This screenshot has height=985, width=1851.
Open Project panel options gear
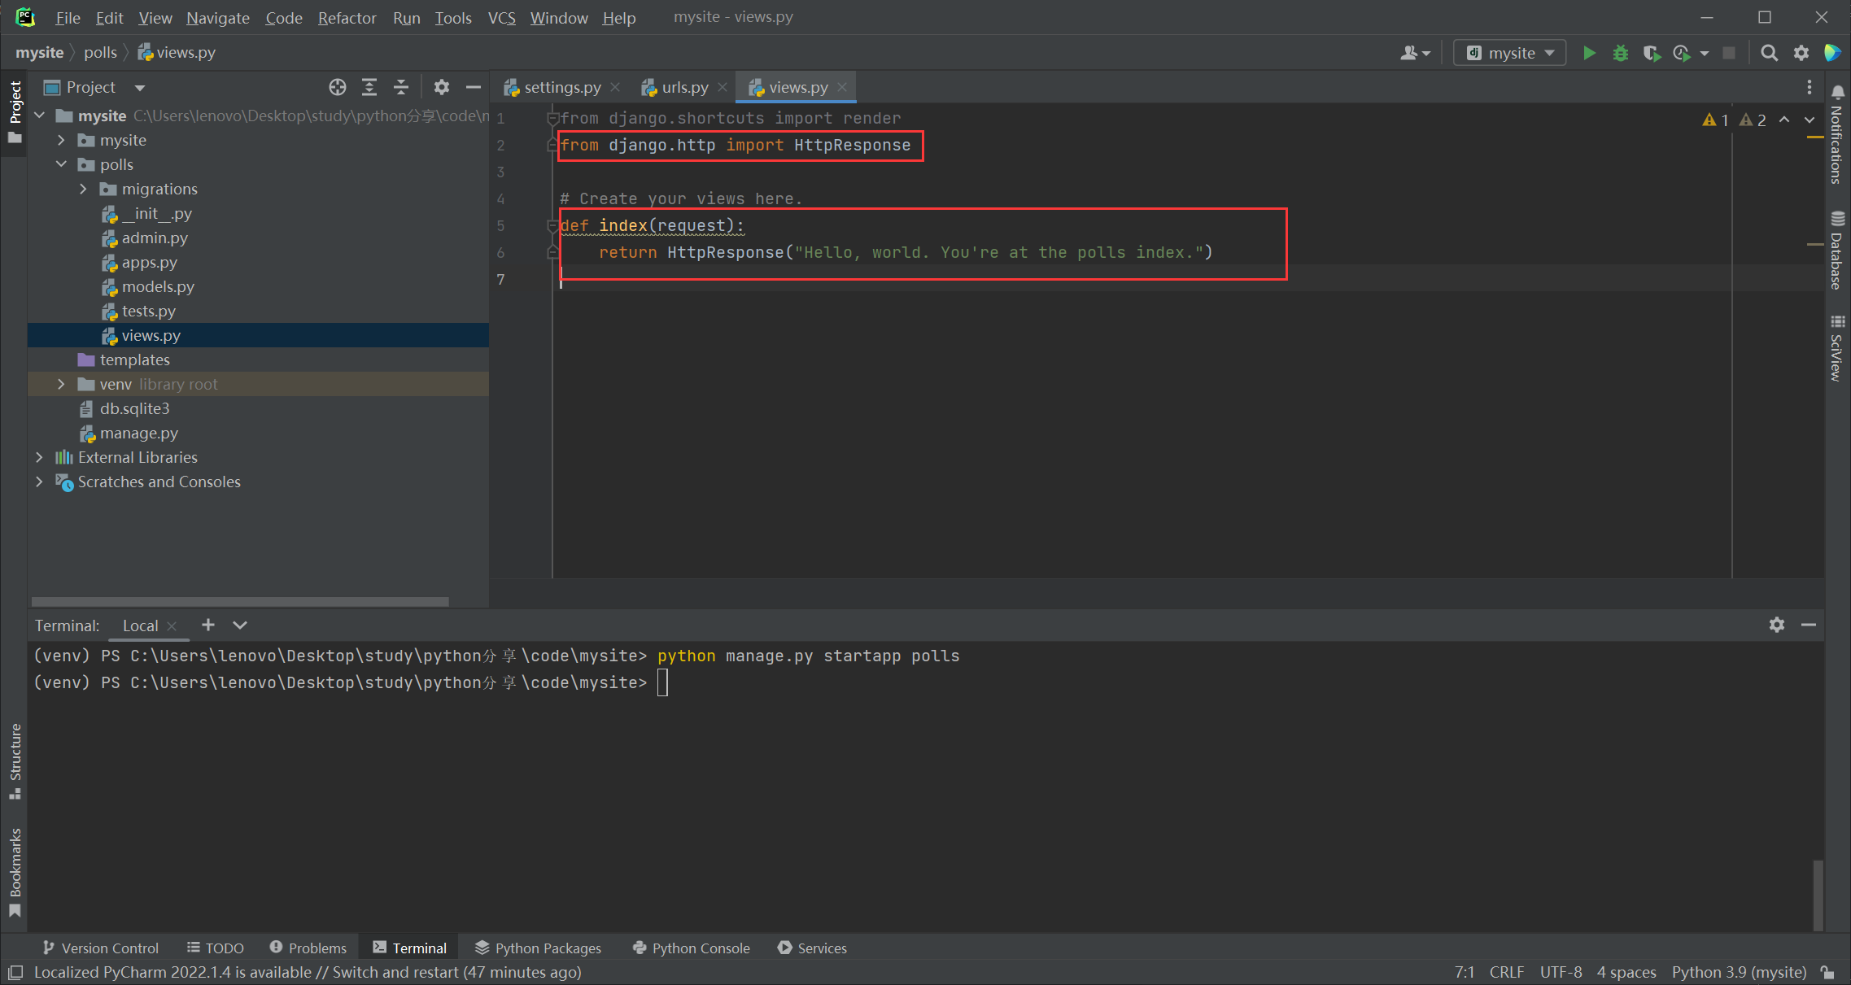coord(441,87)
